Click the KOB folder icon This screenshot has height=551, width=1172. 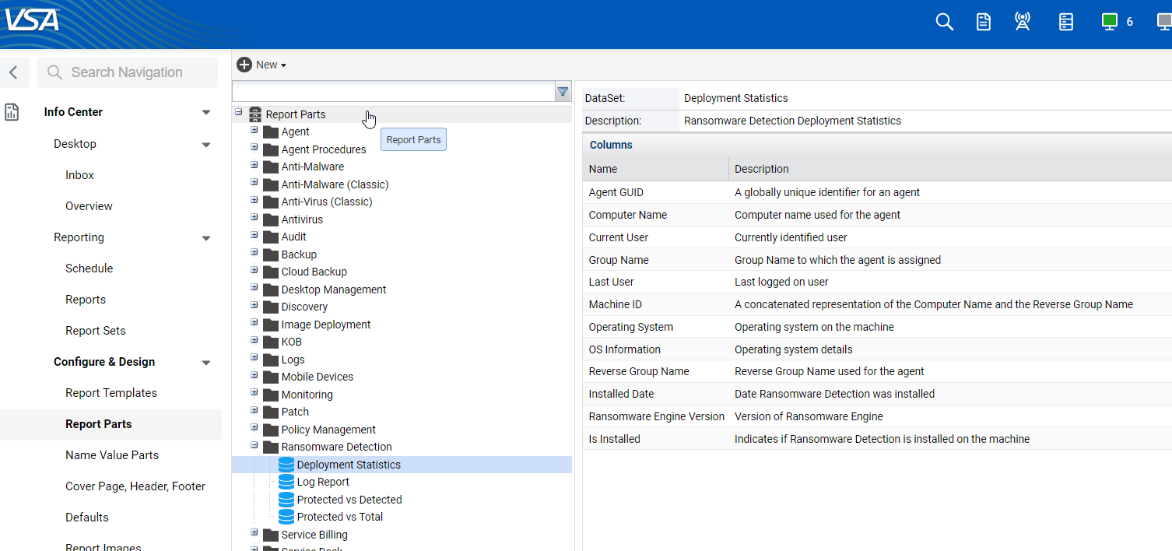[271, 342]
